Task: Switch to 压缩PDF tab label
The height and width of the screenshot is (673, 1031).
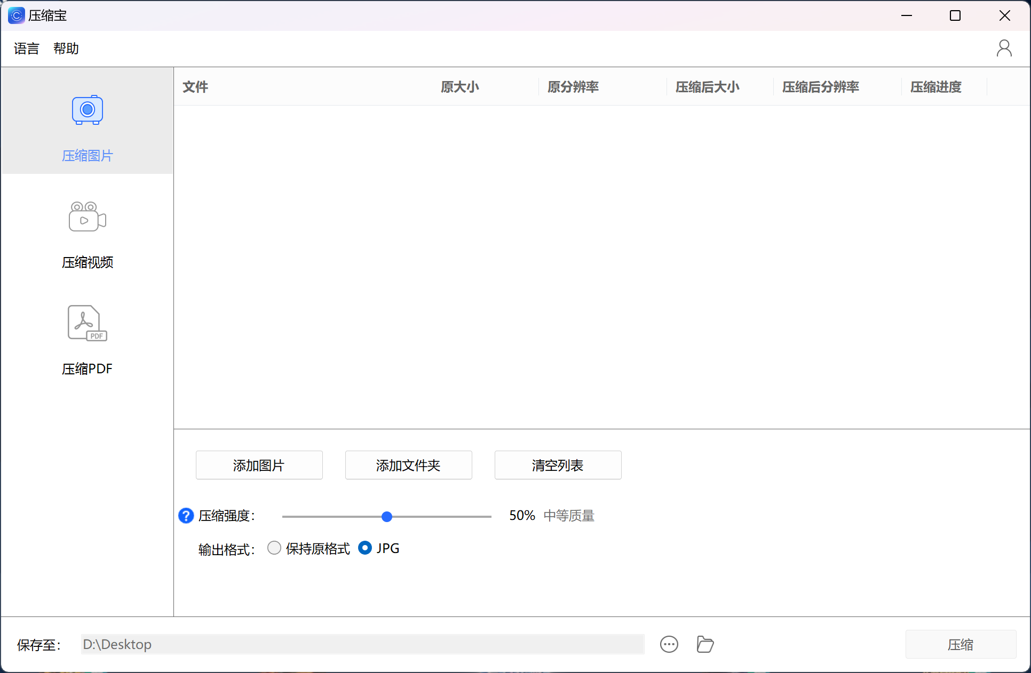Action: pos(88,369)
